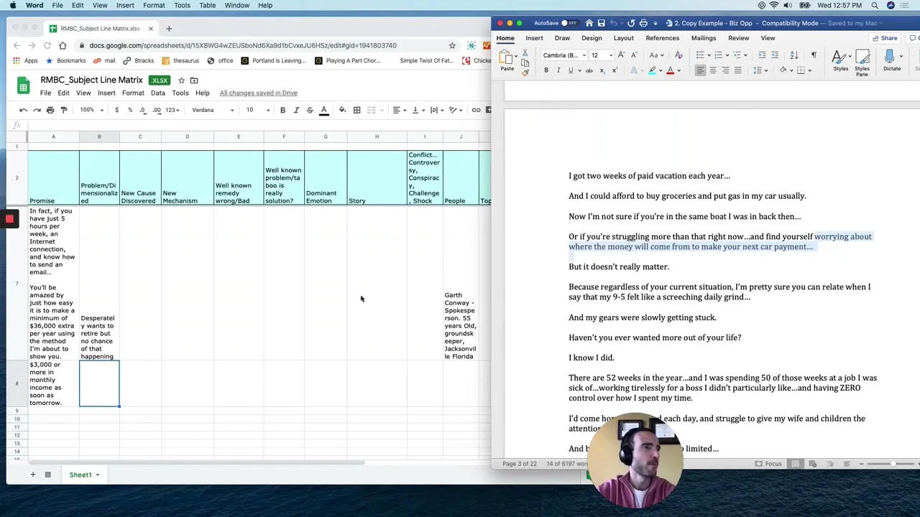
Task: Click the Undo icon in Google Sheets
Action: (x=23, y=110)
